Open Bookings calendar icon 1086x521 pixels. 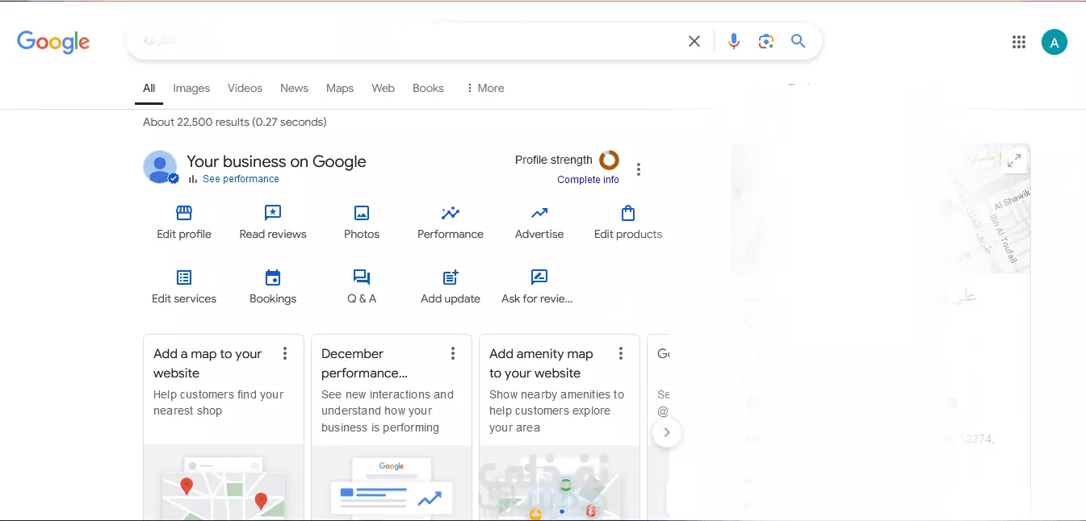click(273, 277)
